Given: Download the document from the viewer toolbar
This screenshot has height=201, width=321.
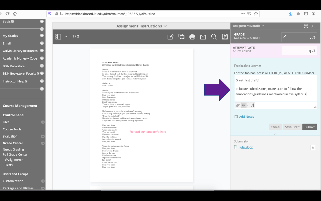Looking at the screenshot, I should pos(203,37).
